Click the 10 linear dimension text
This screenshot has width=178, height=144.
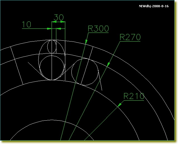coord(27,24)
